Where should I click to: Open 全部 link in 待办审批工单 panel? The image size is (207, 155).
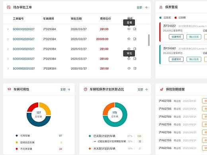[139, 7]
